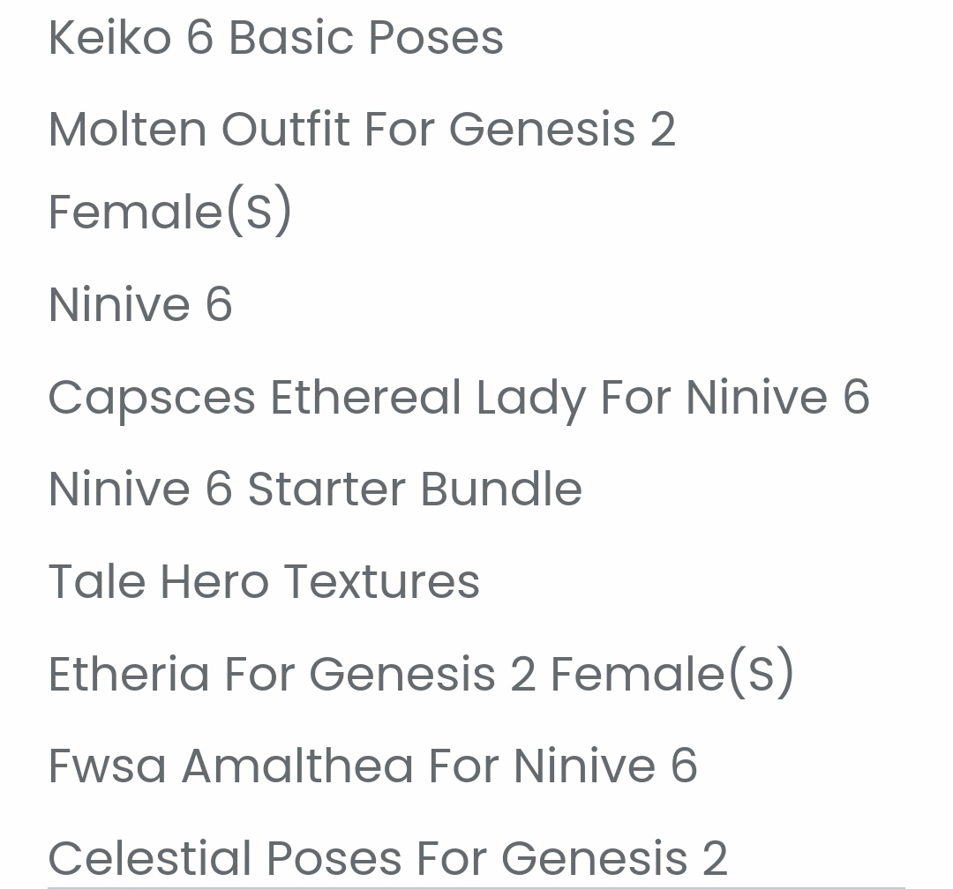
Task: Click the word "Keiko" in the first entry
Action: (x=109, y=38)
